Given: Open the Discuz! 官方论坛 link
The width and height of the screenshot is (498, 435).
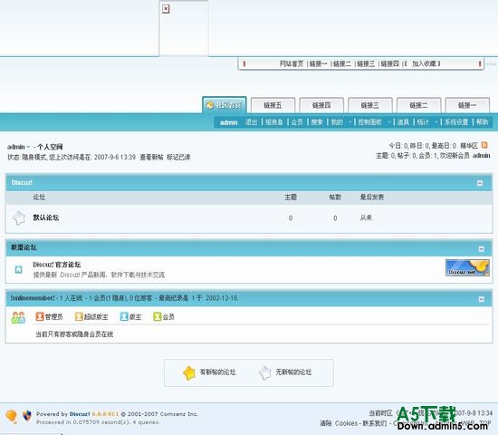Looking at the screenshot, I should point(57,265).
